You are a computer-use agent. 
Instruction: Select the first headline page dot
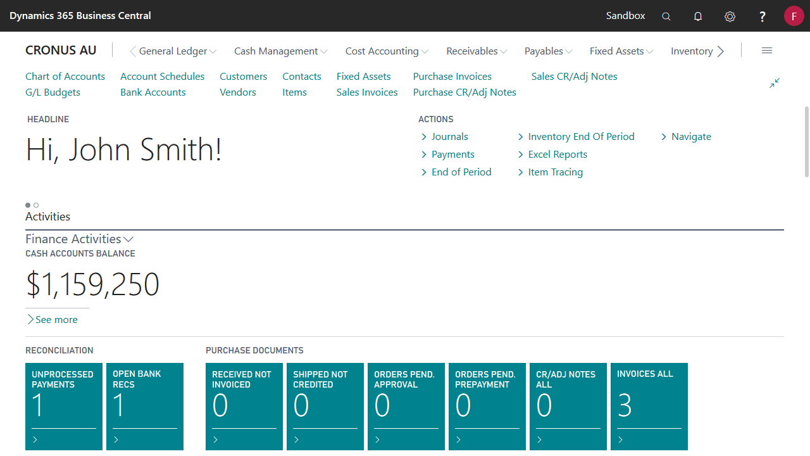[28, 205]
